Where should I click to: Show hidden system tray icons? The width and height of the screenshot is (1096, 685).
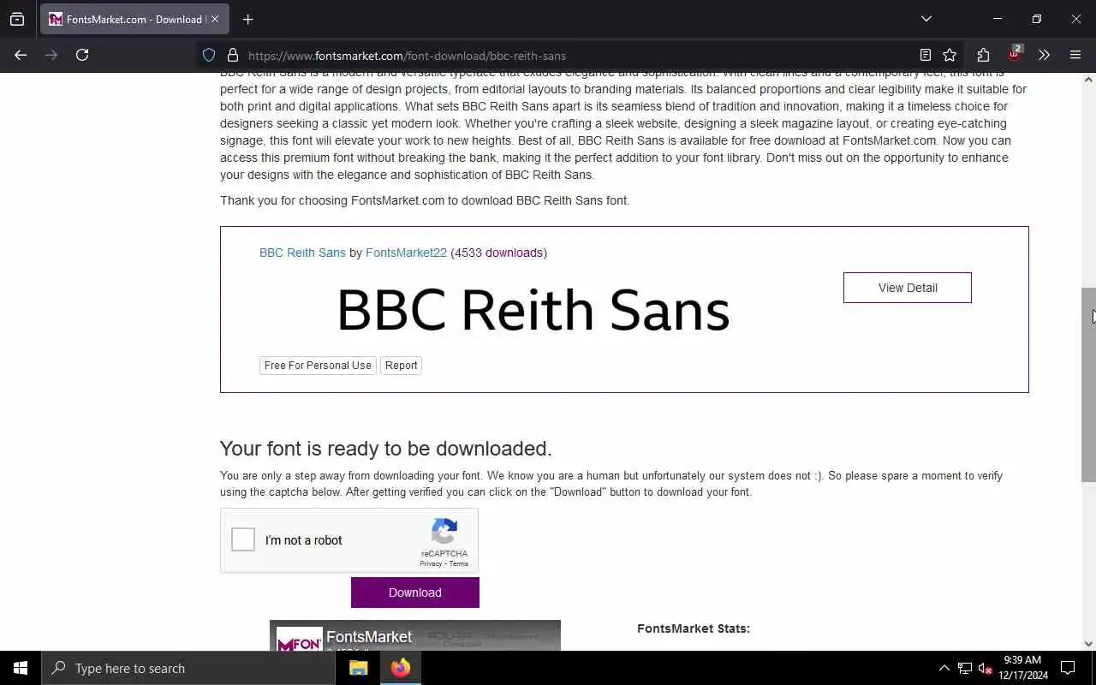944,668
